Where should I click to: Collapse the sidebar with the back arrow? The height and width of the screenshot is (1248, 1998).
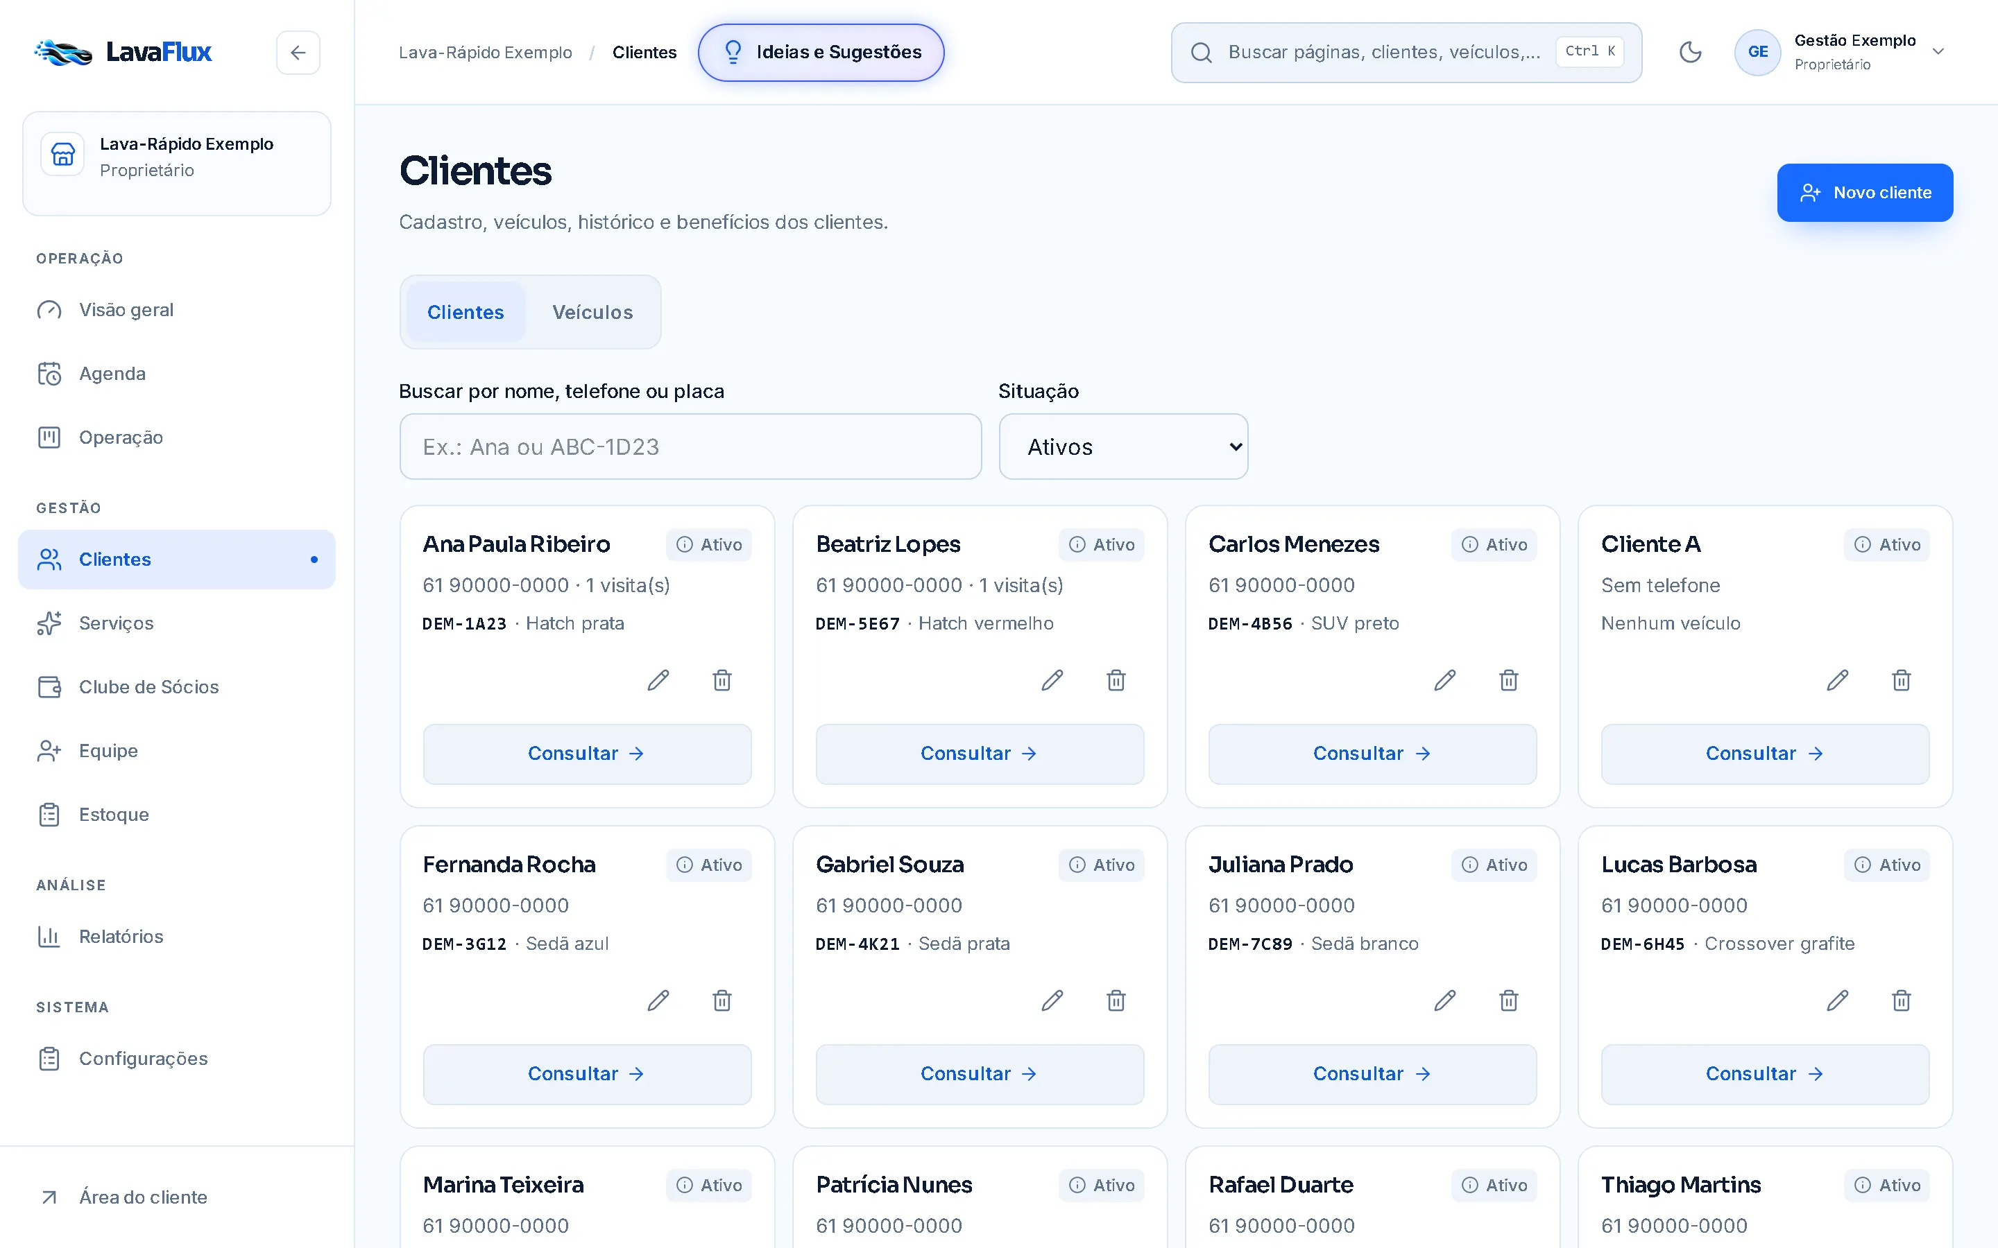tap(298, 53)
